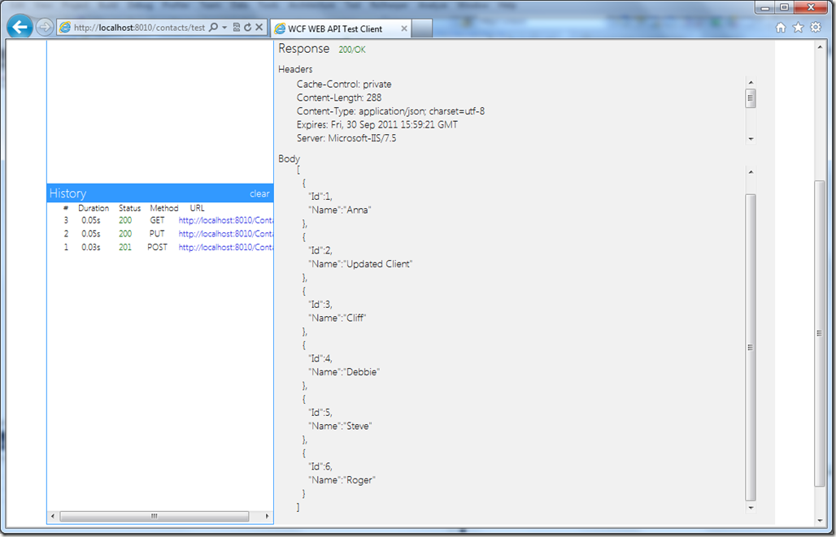This screenshot has width=836, height=537.
Task: Clear the History list
Action: (x=259, y=194)
